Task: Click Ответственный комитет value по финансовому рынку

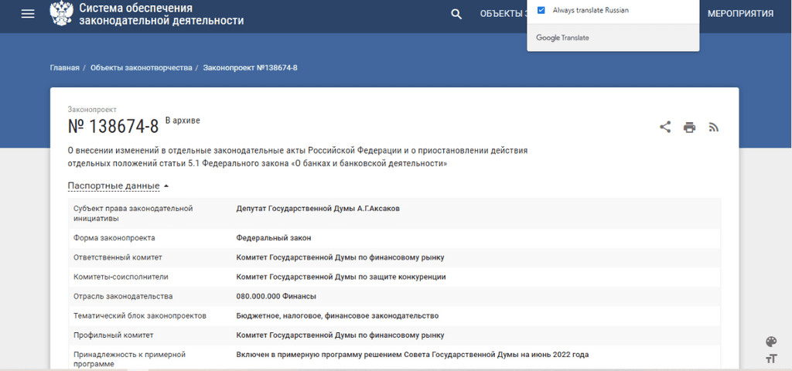Action: tap(340, 257)
